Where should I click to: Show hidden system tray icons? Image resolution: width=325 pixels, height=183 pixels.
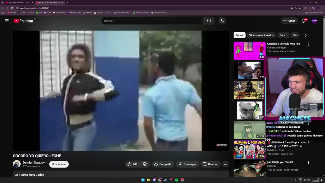point(291,180)
